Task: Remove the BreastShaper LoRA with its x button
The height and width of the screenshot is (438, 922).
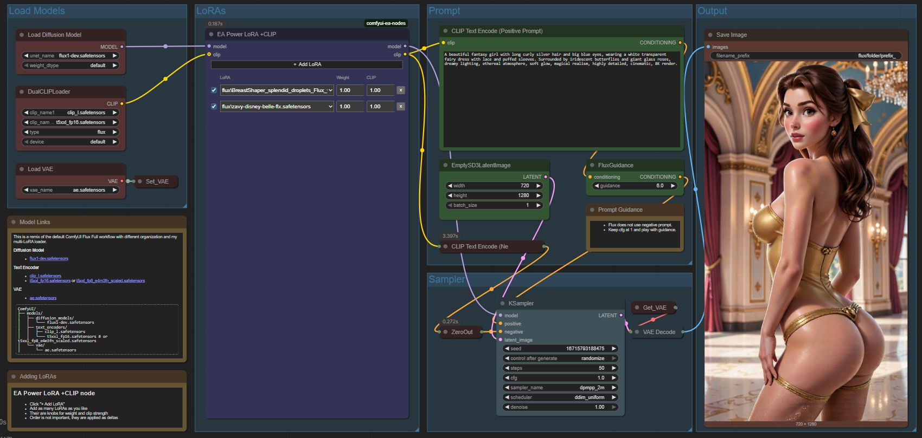Action: [401, 90]
